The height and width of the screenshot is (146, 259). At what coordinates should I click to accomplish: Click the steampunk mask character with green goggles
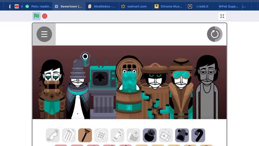tap(52, 89)
